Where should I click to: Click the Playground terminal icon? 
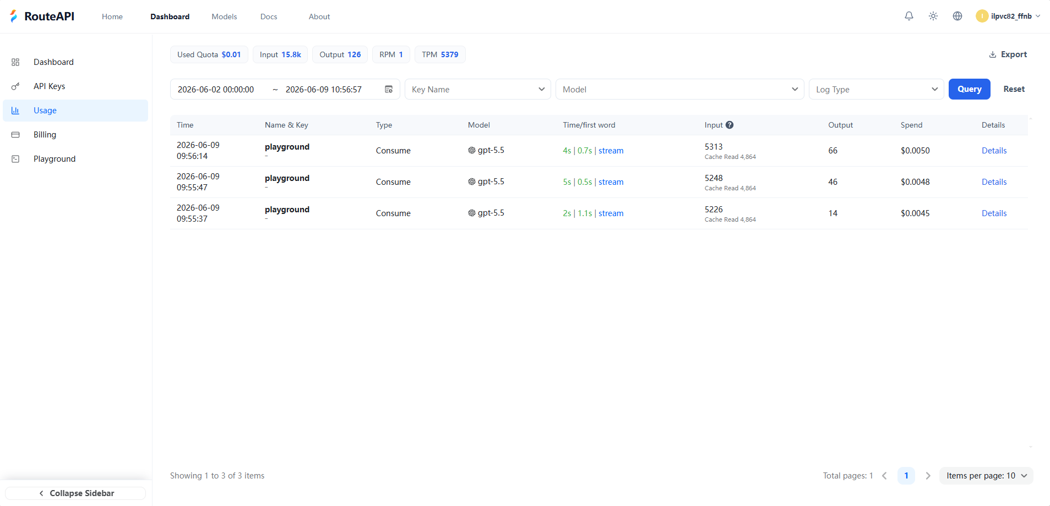15,159
